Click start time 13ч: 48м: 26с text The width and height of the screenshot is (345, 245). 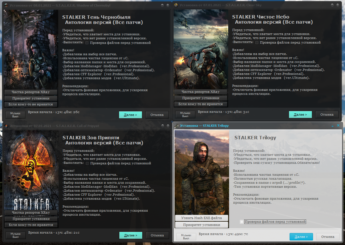click(x=54, y=112)
